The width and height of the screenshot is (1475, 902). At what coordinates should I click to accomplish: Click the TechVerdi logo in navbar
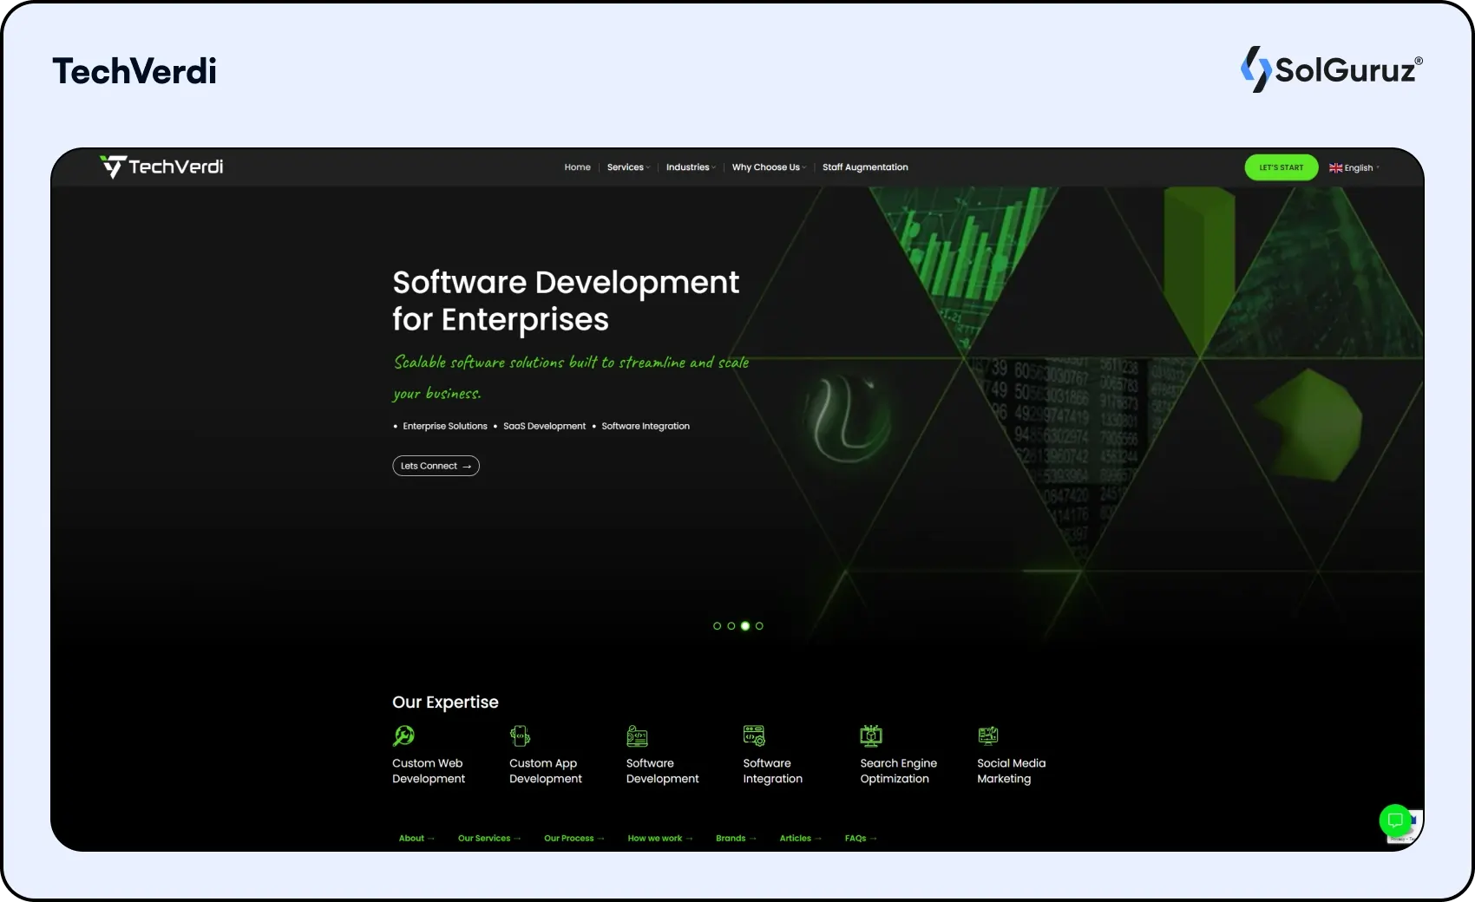(161, 167)
